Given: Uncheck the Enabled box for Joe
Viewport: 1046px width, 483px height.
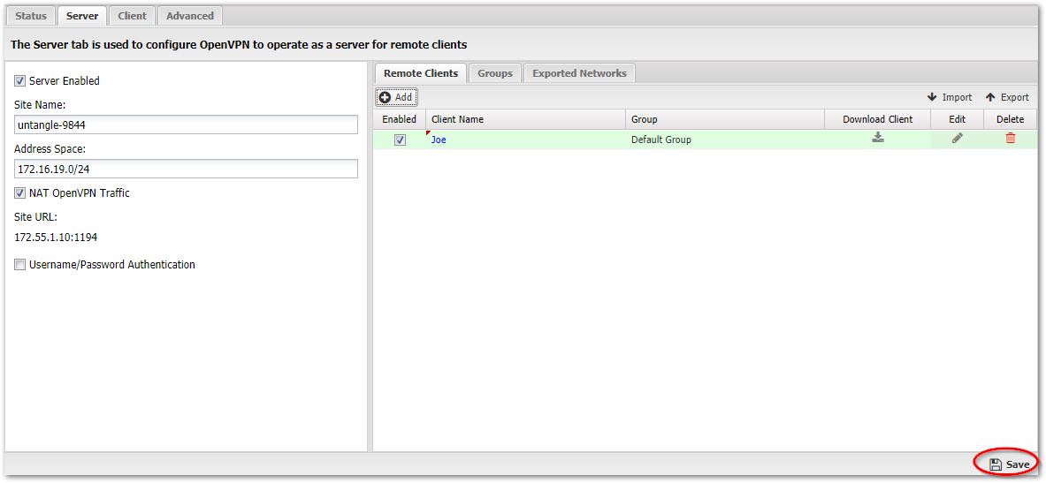Looking at the screenshot, I should (400, 140).
